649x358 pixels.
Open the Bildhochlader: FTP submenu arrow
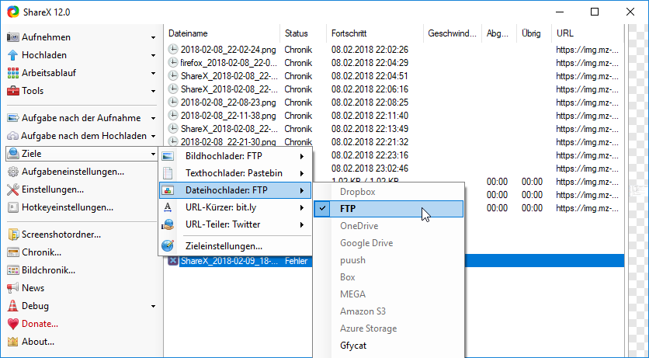point(302,156)
